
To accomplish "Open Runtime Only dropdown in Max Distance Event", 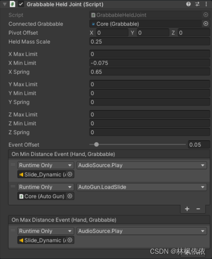I will 46,231.
